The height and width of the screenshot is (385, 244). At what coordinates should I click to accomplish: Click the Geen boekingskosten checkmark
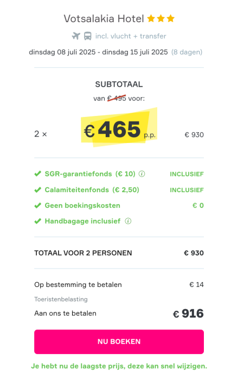(37, 206)
